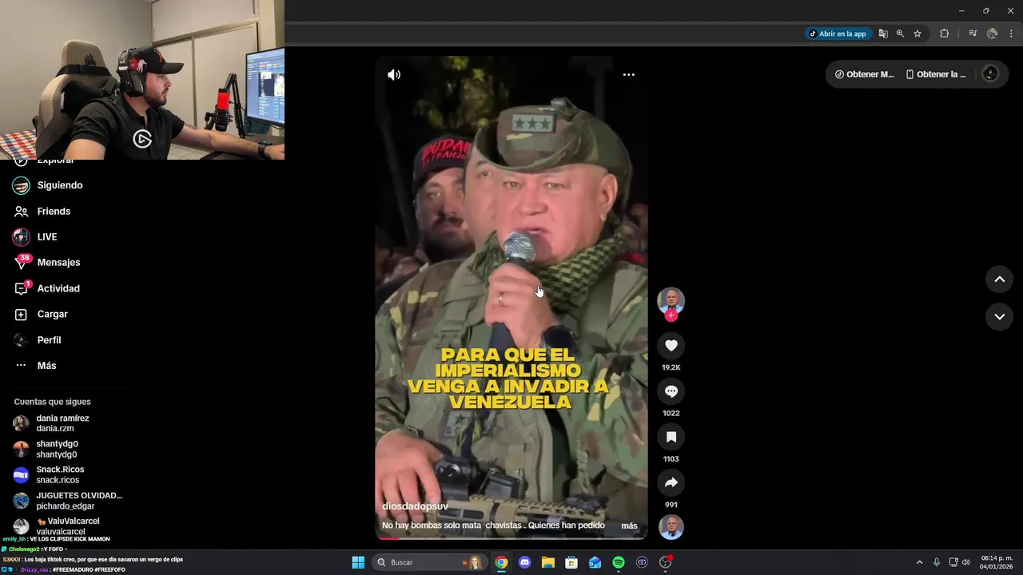Image resolution: width=1023 pixels, height=575 pixels.
Task: Open the volume tray icon
Action: click(x=965, y=562)
